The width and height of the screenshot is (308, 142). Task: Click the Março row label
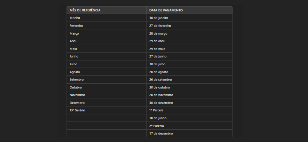click(74, 33)
